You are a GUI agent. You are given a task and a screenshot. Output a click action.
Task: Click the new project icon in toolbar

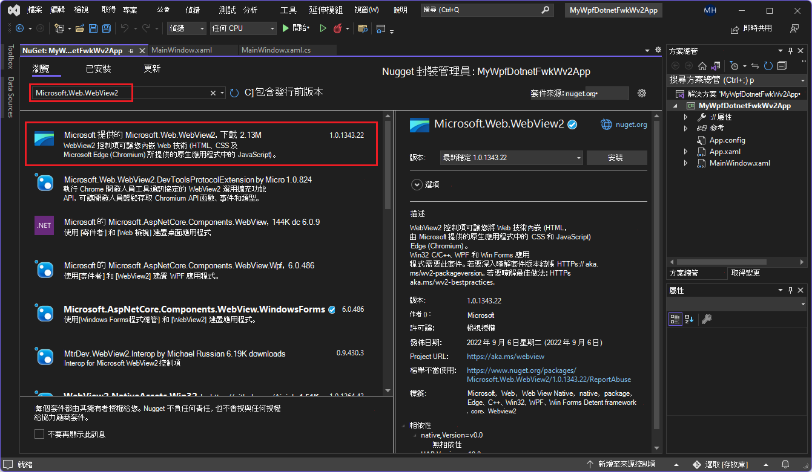(59, 28)
